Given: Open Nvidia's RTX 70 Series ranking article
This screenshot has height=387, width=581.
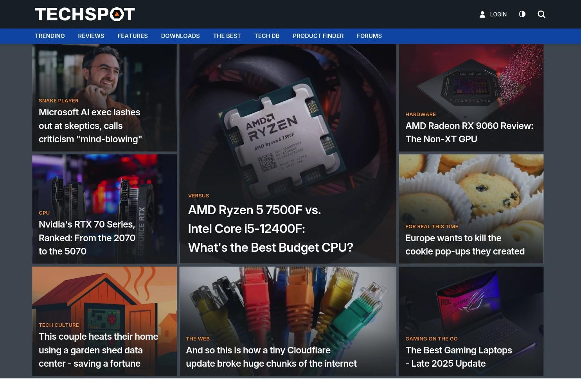Looking at the screenshot, I should pos(87,238).
